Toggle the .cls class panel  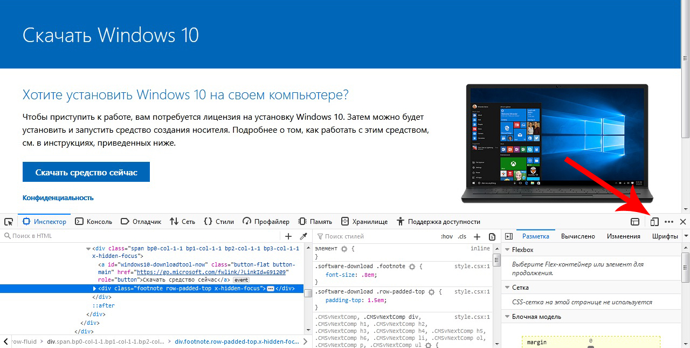tap(462, 236)
